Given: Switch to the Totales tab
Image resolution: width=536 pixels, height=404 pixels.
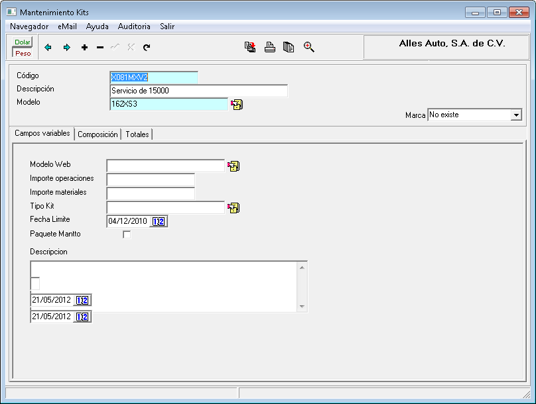Looking at the screenshot, I should pyautogui.click(x=137, y=134).
